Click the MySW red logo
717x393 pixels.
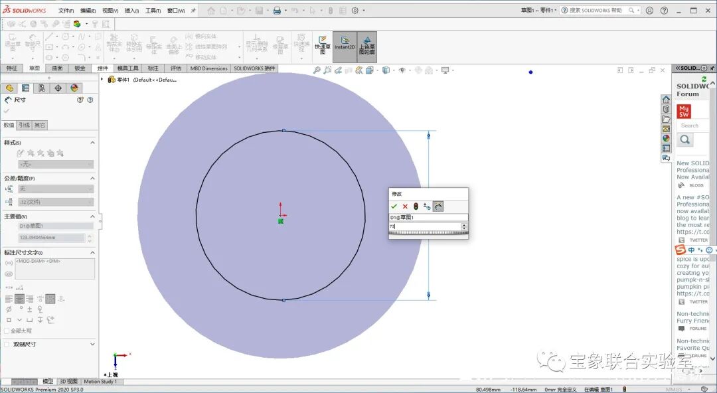click(x=684, y=111)
